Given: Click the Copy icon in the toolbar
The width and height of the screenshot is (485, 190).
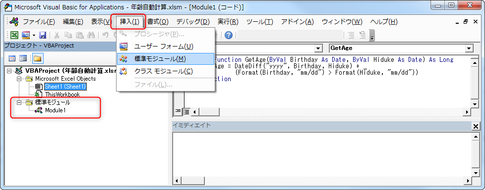Looking at the screenshot, I should pos(68,35).
